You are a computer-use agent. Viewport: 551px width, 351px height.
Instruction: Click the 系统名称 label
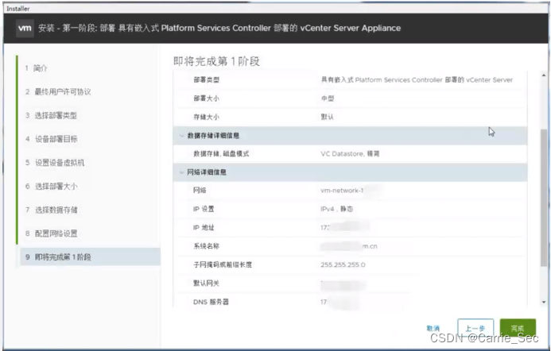coord(206,246)
